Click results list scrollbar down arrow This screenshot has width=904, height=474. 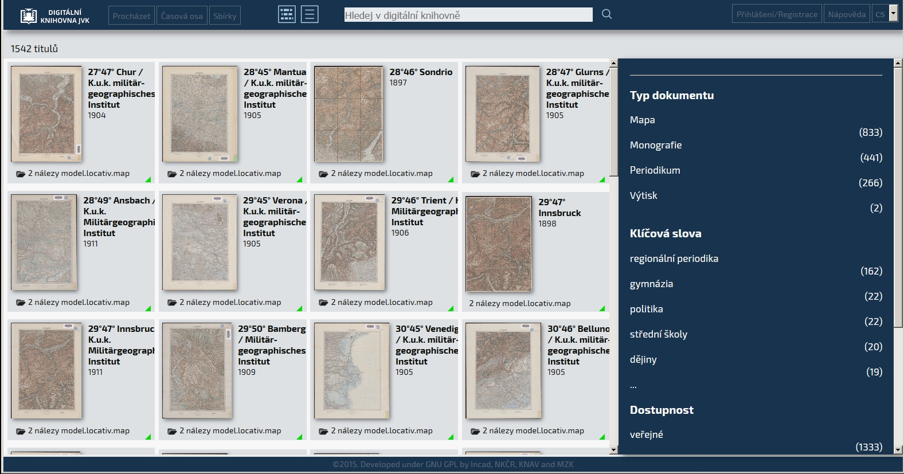click(613, 450)
